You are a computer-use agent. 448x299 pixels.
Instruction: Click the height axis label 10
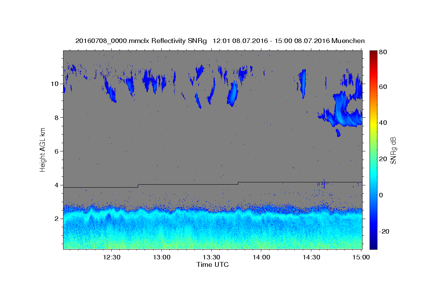(x=55, y=84)
